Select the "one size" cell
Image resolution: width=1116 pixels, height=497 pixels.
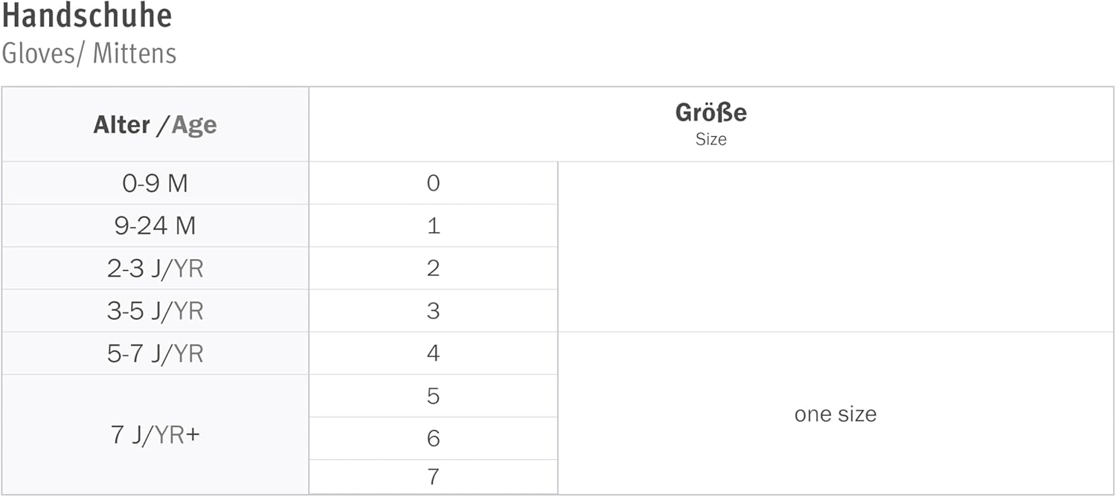pyautogui.click(x=835, y=414)
